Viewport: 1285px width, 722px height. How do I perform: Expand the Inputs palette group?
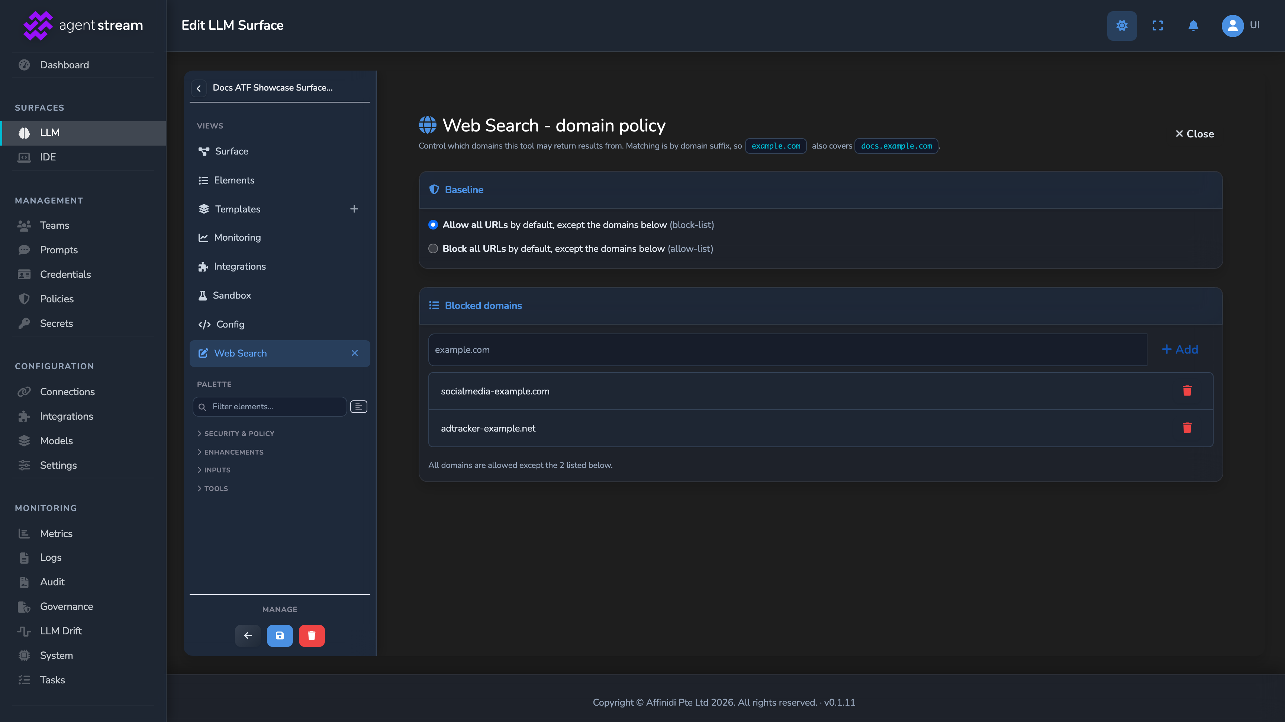point(214,470)
